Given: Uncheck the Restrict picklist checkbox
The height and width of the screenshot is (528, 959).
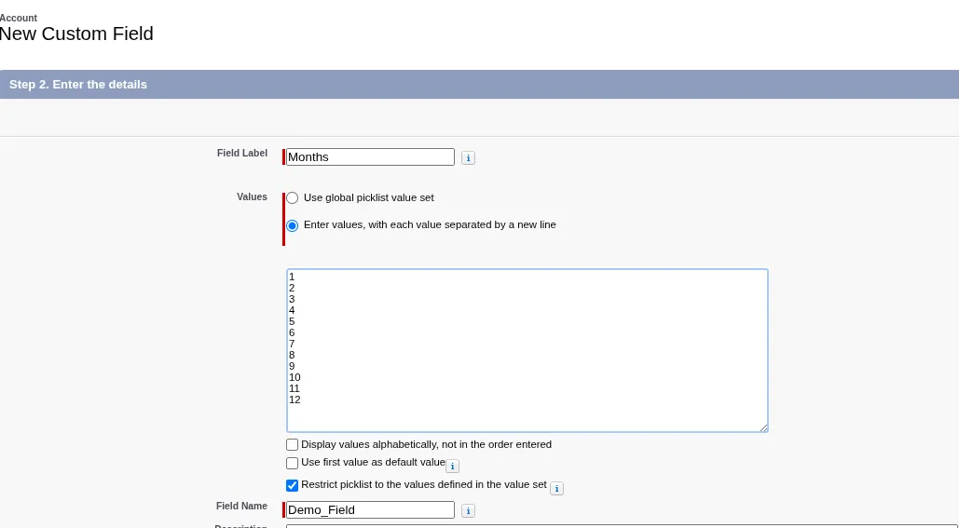Looking at the screenshot, I should coord(293,485).
